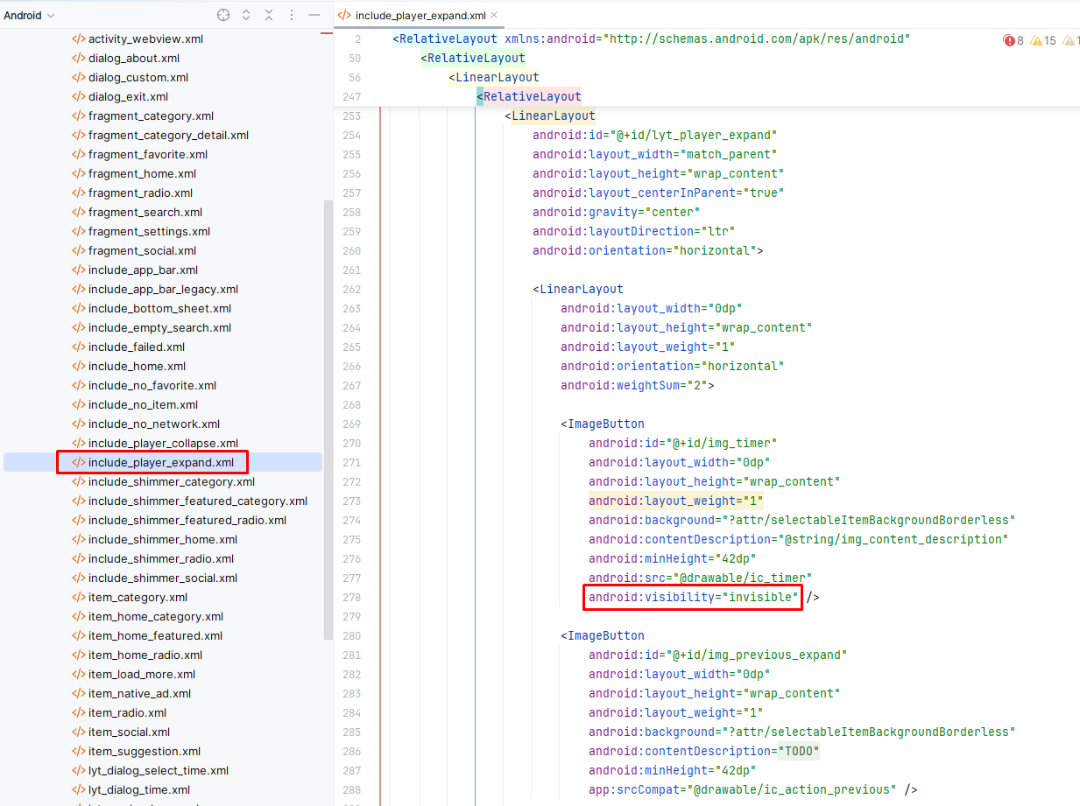The image size is (1080, 806).
Task: Click the XML file icon beside dialog_about.xml
Action: click(x=79, y=59)
